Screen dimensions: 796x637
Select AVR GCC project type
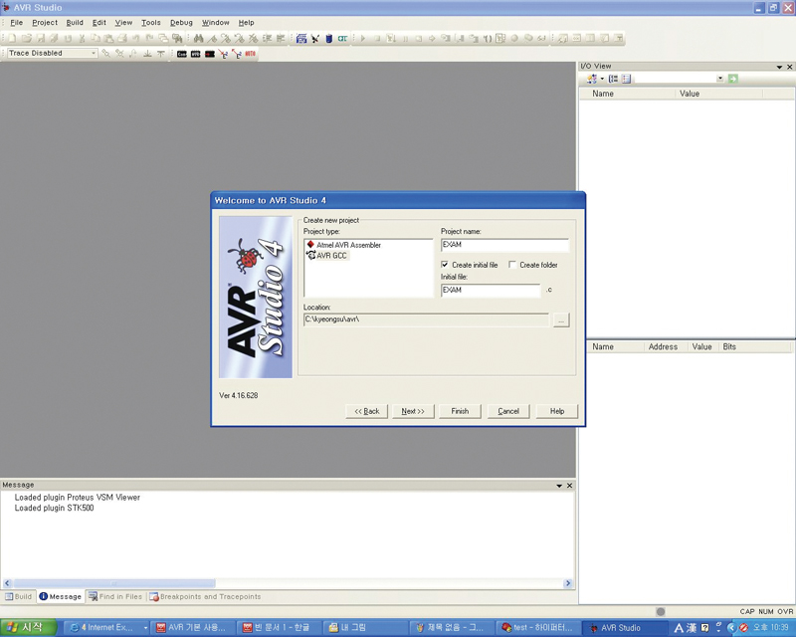(327, 256)
